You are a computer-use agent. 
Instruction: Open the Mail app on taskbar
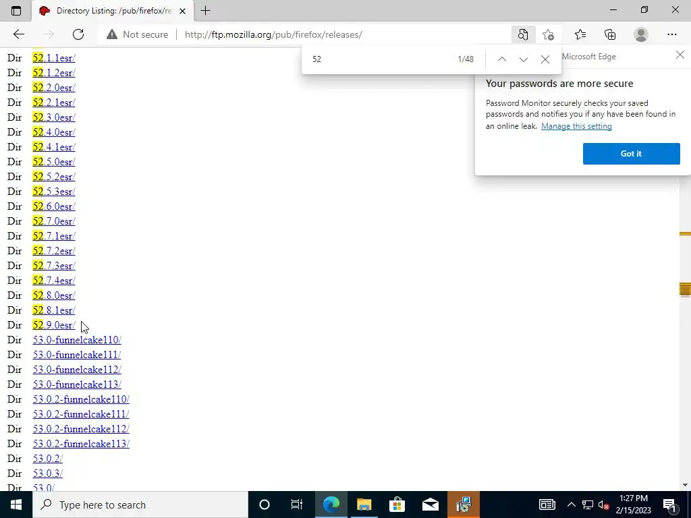430,505
